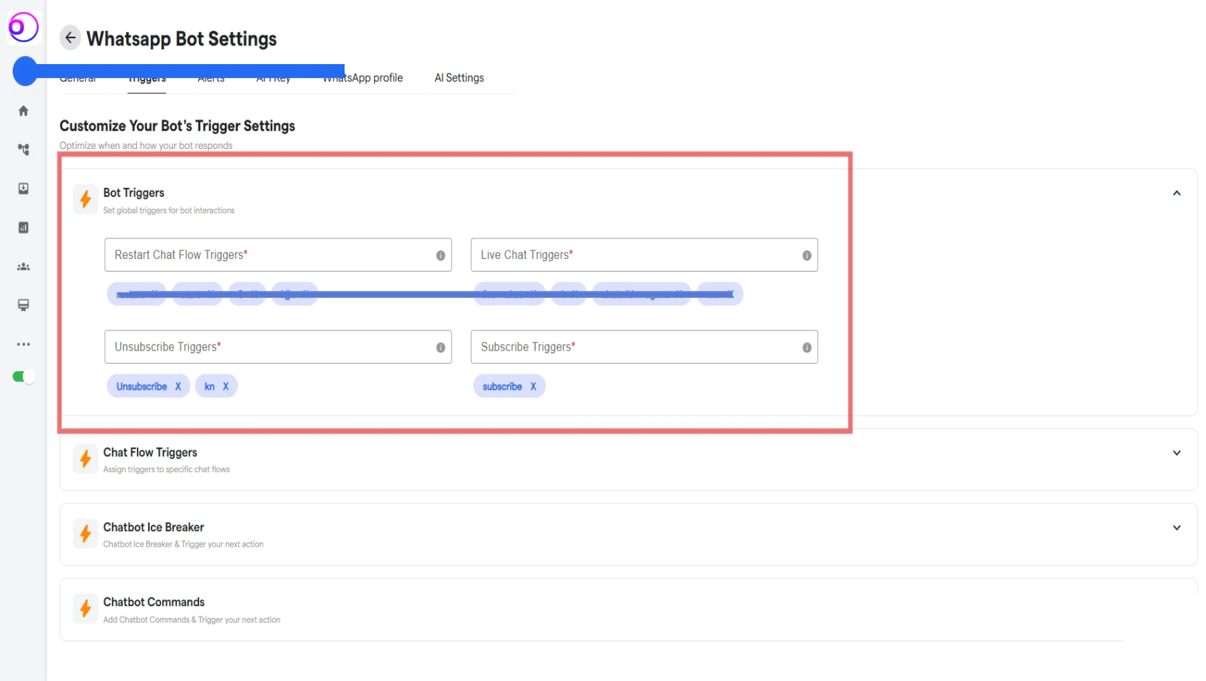Click 'Set global triggers for bot interactions'
Screen dimensions: 1206x681
(x=169, y=210)
